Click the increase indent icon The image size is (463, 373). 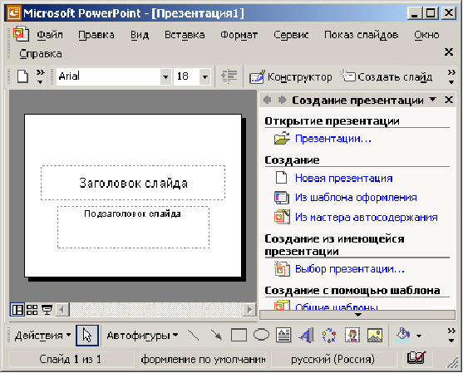(229, 76)
